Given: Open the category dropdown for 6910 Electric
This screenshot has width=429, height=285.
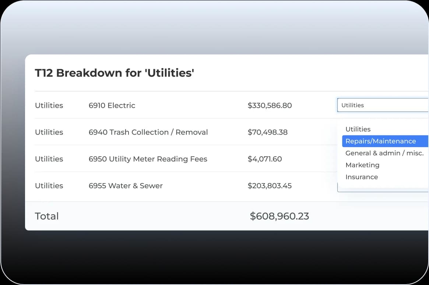Looking at the screenshot, I should point(382,105).
